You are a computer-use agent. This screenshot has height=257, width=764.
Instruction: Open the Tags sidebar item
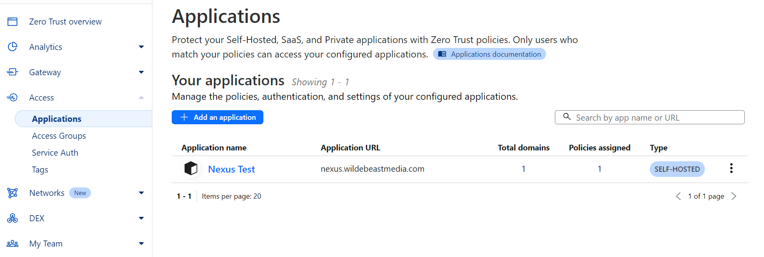[x=40, y=170]
